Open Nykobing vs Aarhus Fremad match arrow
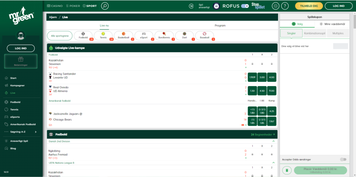356x177 pixels. coord(246,158)
